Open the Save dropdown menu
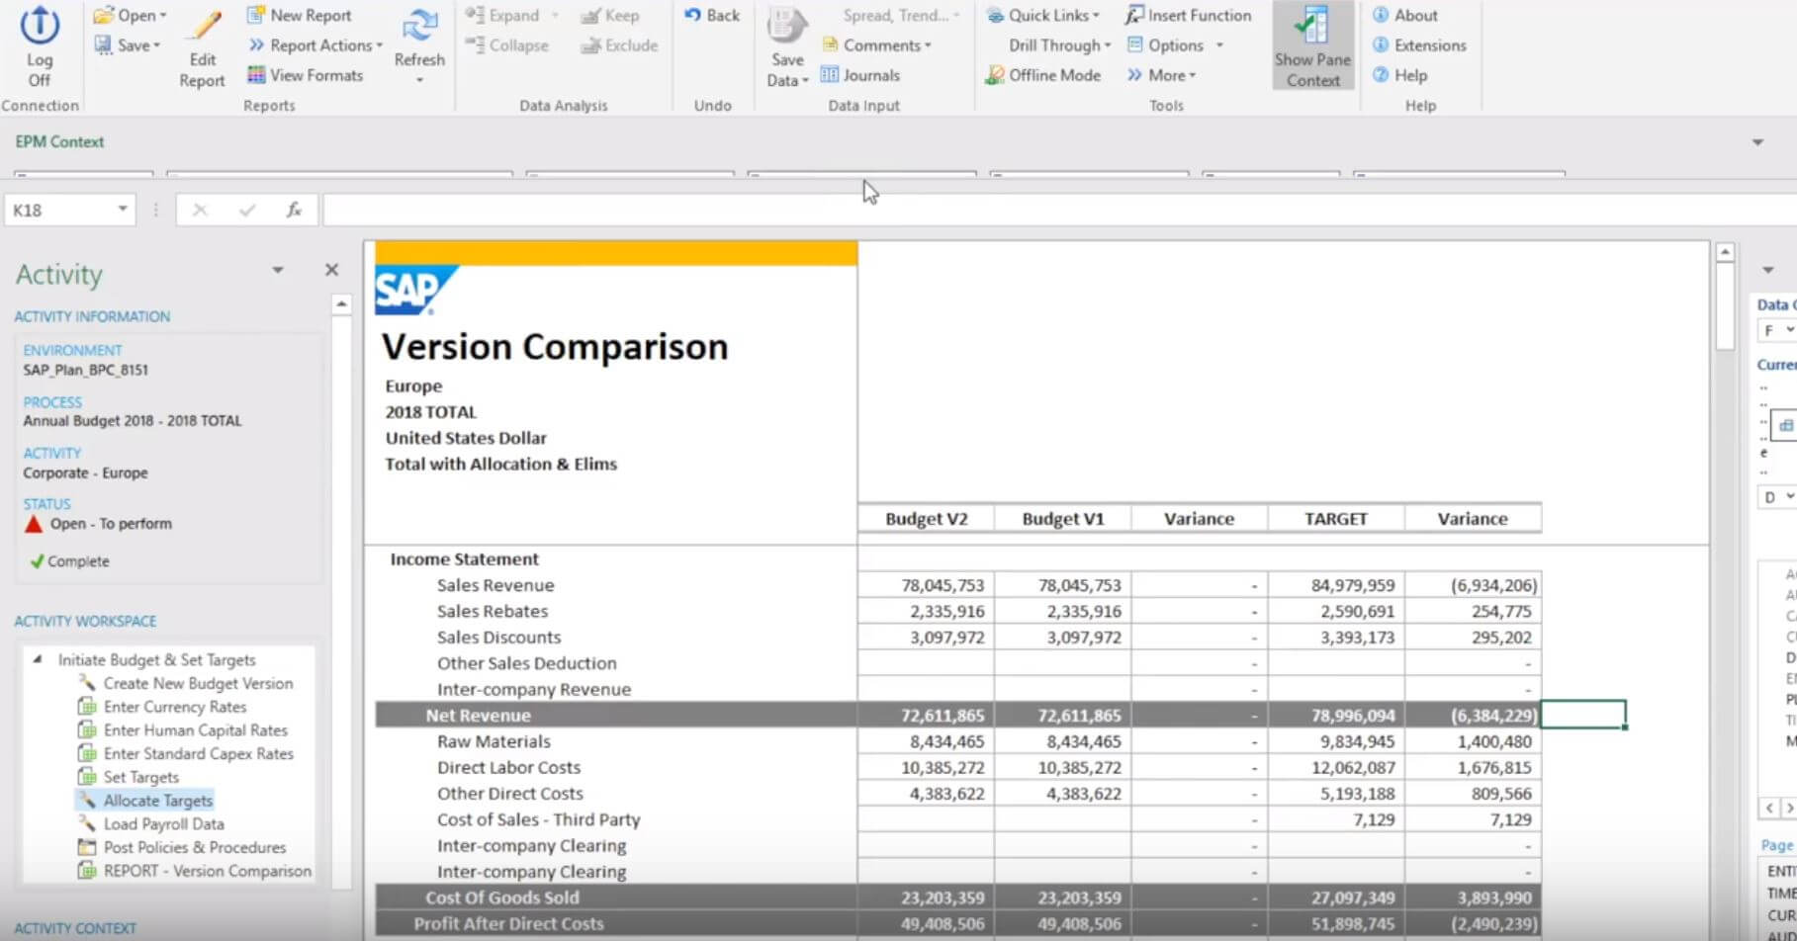 coord(127,45)
